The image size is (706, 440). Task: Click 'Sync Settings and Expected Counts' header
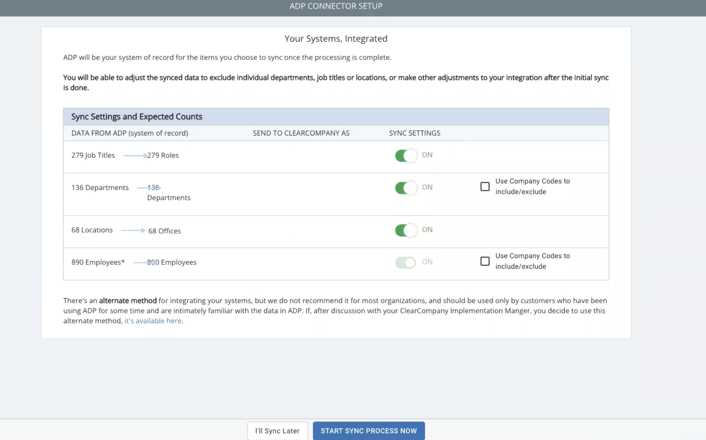pos(137,117)
